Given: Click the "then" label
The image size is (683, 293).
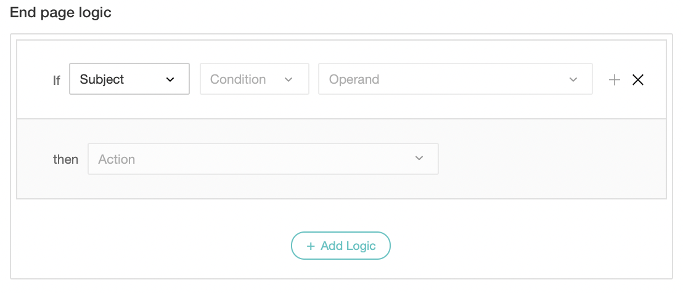Looking at the screenshot, I should pos(66,159).
